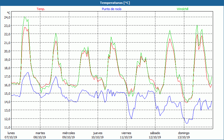Click the 'lunes' day label

11,133
